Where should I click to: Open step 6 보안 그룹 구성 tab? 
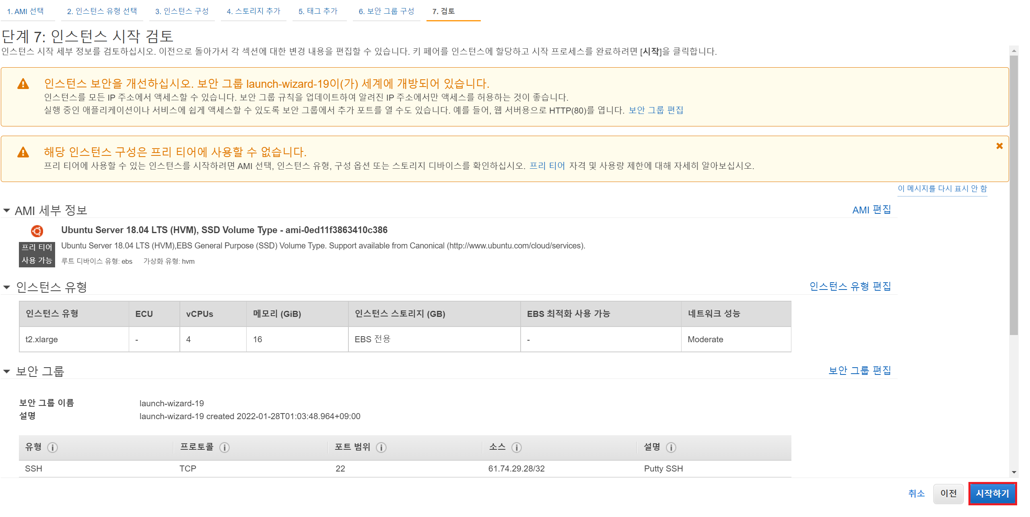click(386, 11)
